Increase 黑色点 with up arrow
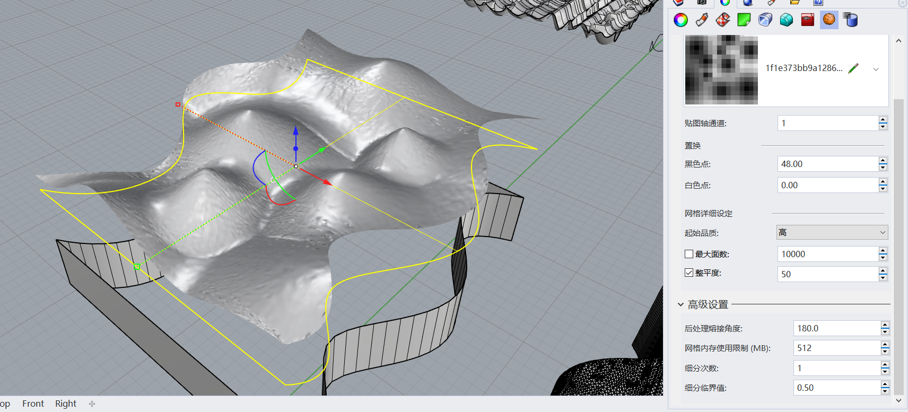This screenshot has width=908, height=412. (883, 161)
